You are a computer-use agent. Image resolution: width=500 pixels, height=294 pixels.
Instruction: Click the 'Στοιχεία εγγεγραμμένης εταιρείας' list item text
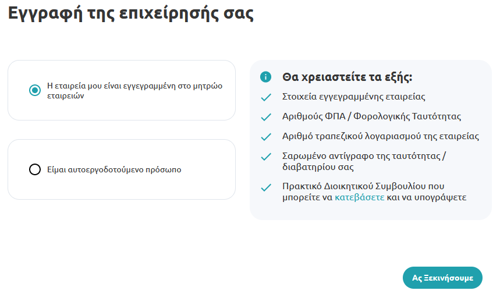pos(354,97)
